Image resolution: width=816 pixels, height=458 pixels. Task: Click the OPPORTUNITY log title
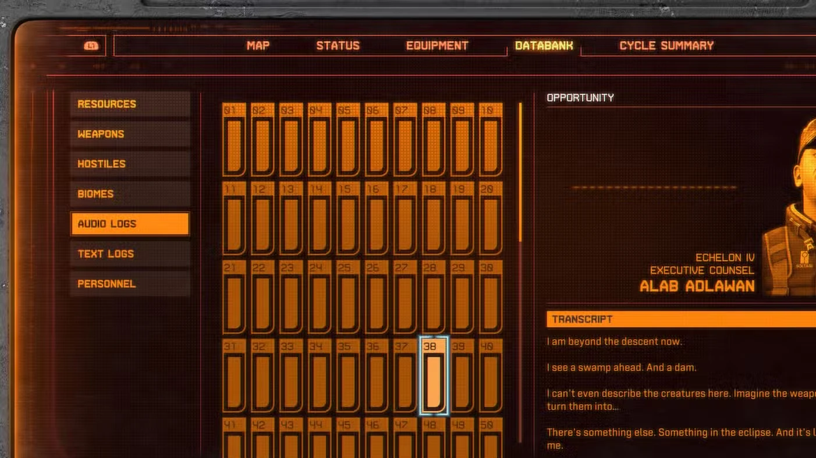(580, 98)
